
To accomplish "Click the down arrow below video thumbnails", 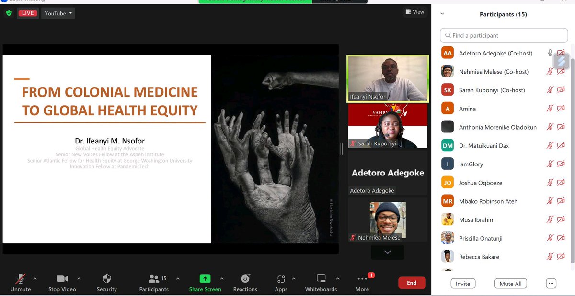I will click(x=387, y=252).
